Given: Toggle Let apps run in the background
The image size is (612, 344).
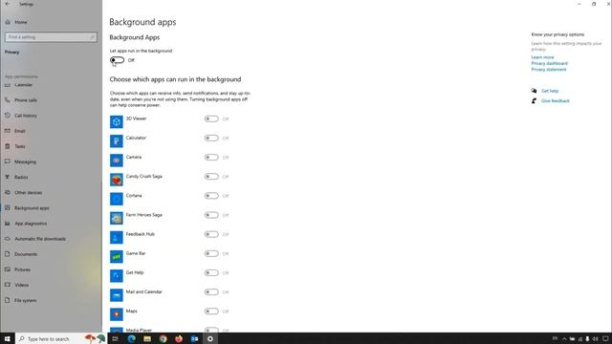Looking at the screenshot, I should pos(117,60).
